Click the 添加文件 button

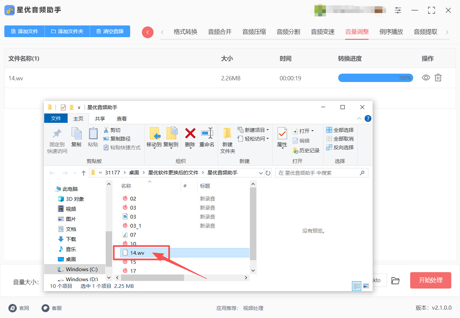click(x=24, y=31)
